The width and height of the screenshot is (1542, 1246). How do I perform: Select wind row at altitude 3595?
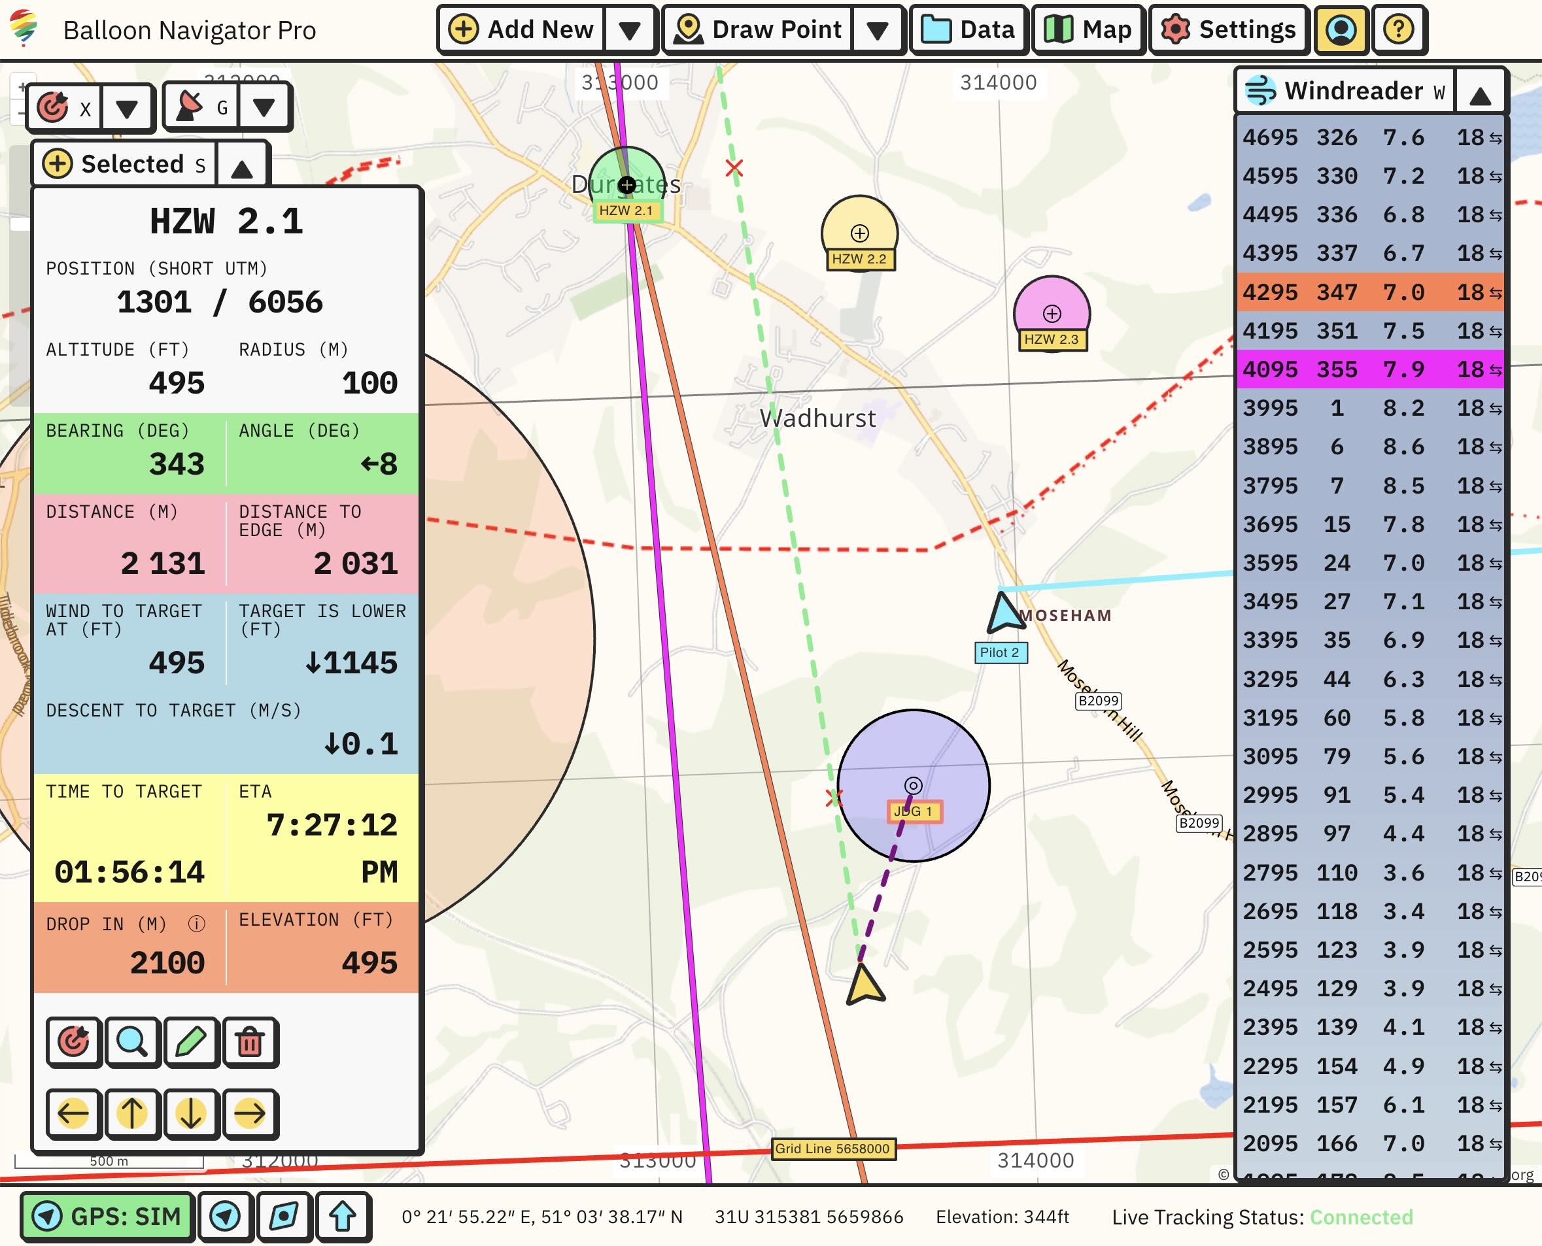(x=1370, y=563)
